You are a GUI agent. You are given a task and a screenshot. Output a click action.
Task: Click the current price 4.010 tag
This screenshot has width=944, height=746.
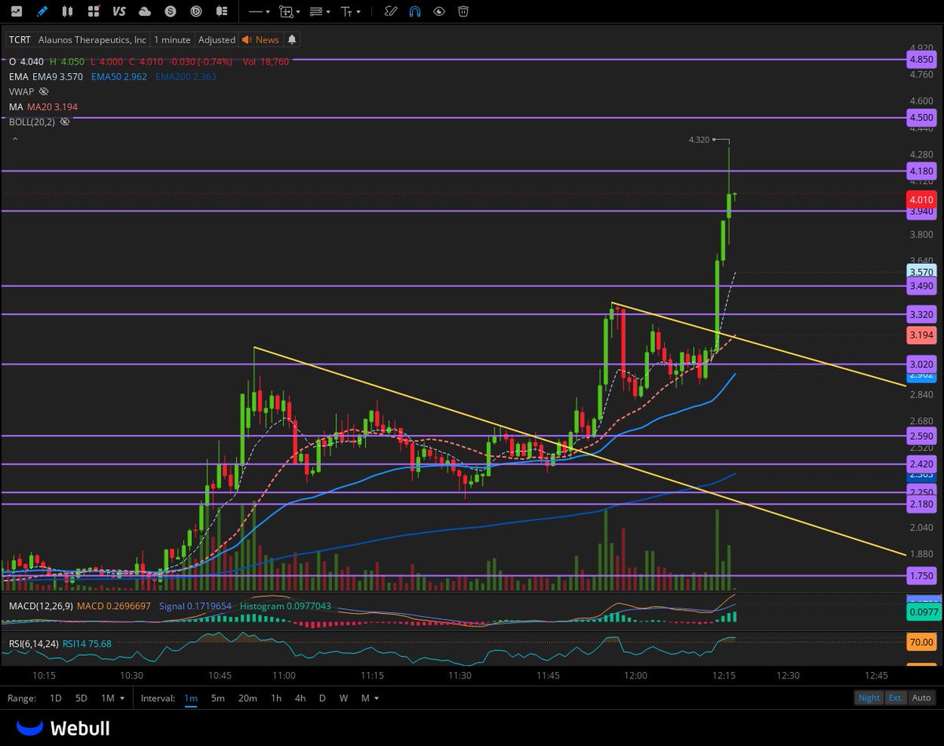point(922,200)
